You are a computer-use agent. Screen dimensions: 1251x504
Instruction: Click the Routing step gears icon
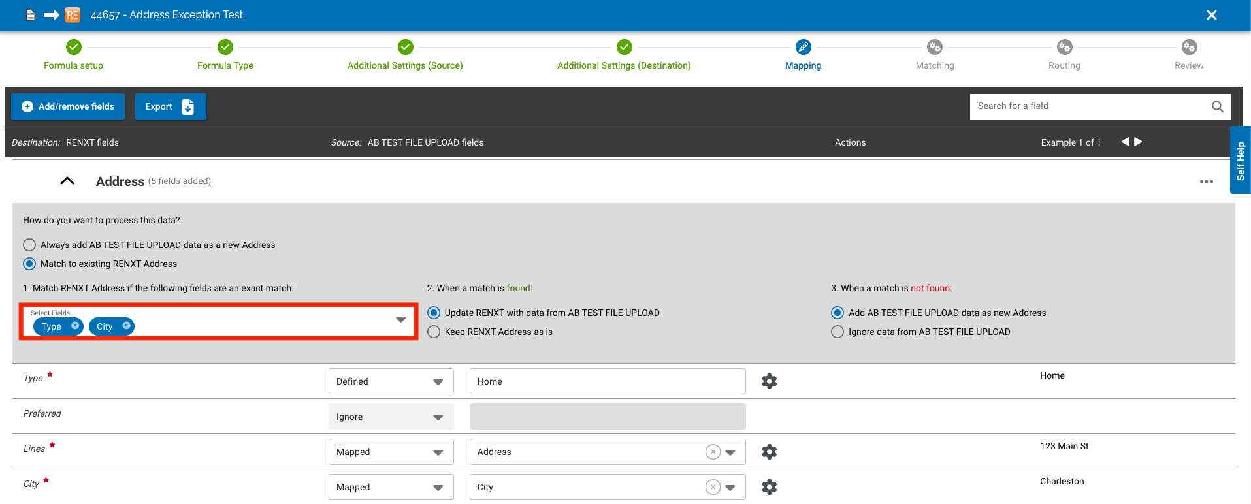point(1064,47)
